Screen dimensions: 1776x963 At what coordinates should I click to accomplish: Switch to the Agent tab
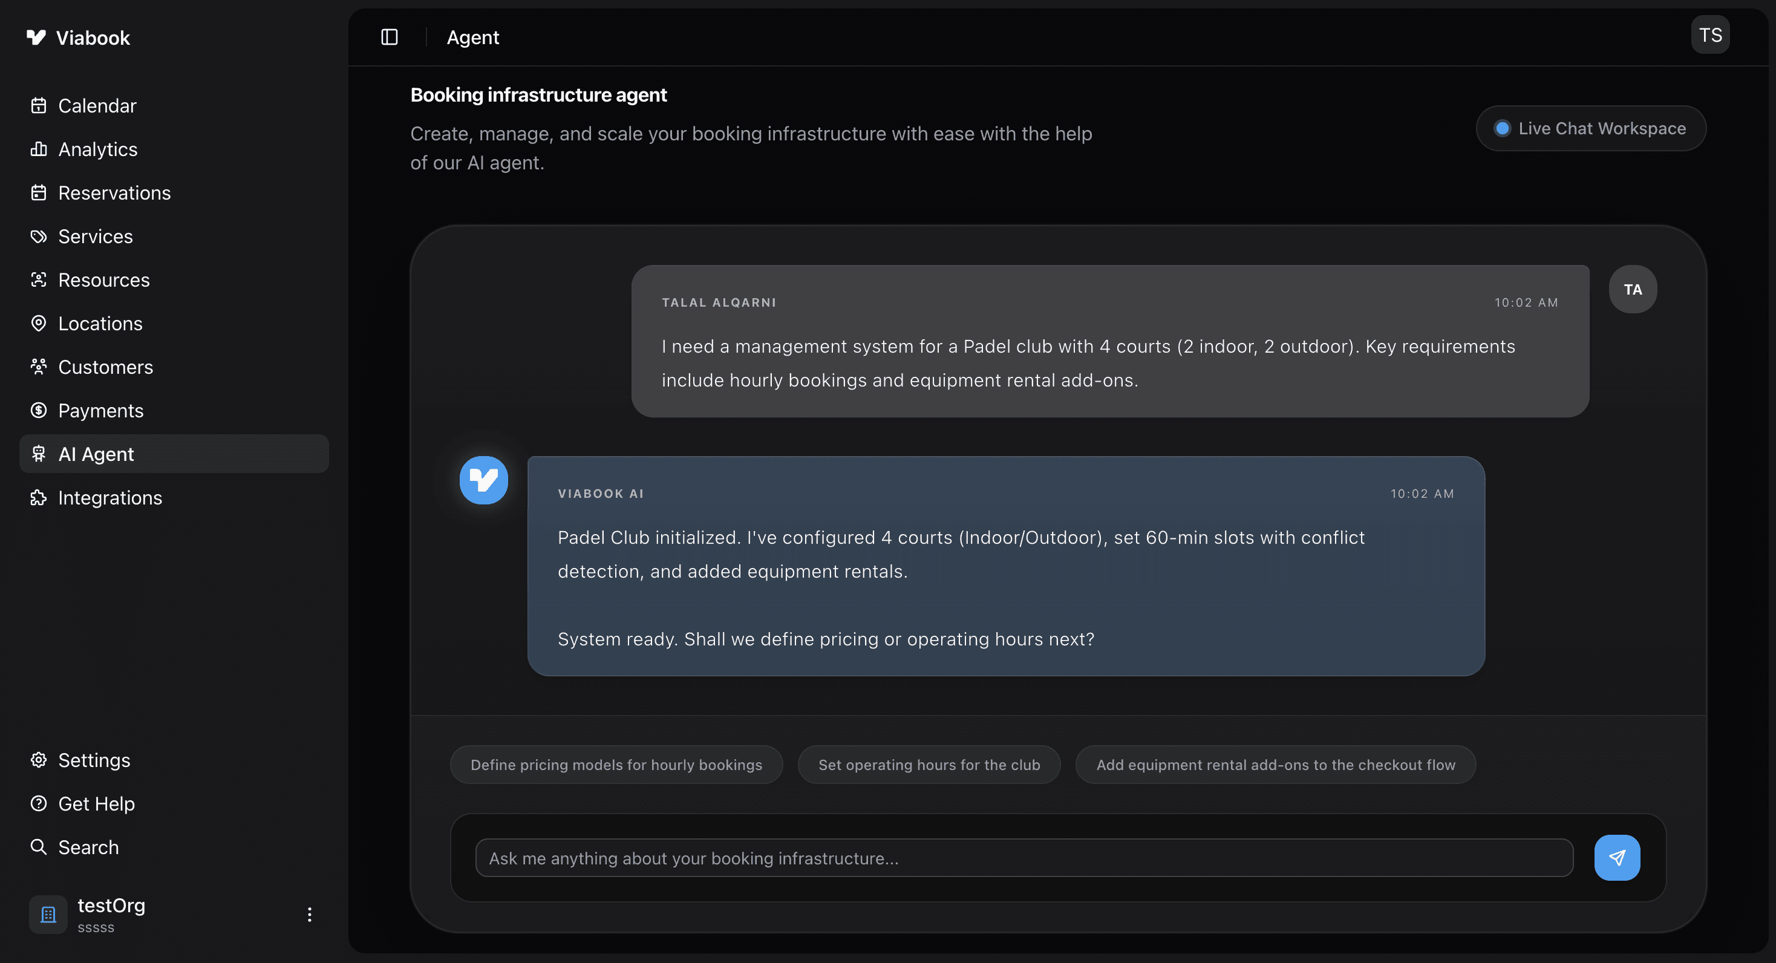[x=473, y=36]
